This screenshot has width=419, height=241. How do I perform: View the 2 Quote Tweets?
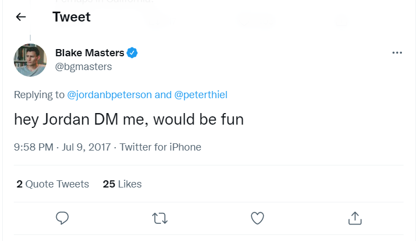pyautogui.click(x=52, y=184)
